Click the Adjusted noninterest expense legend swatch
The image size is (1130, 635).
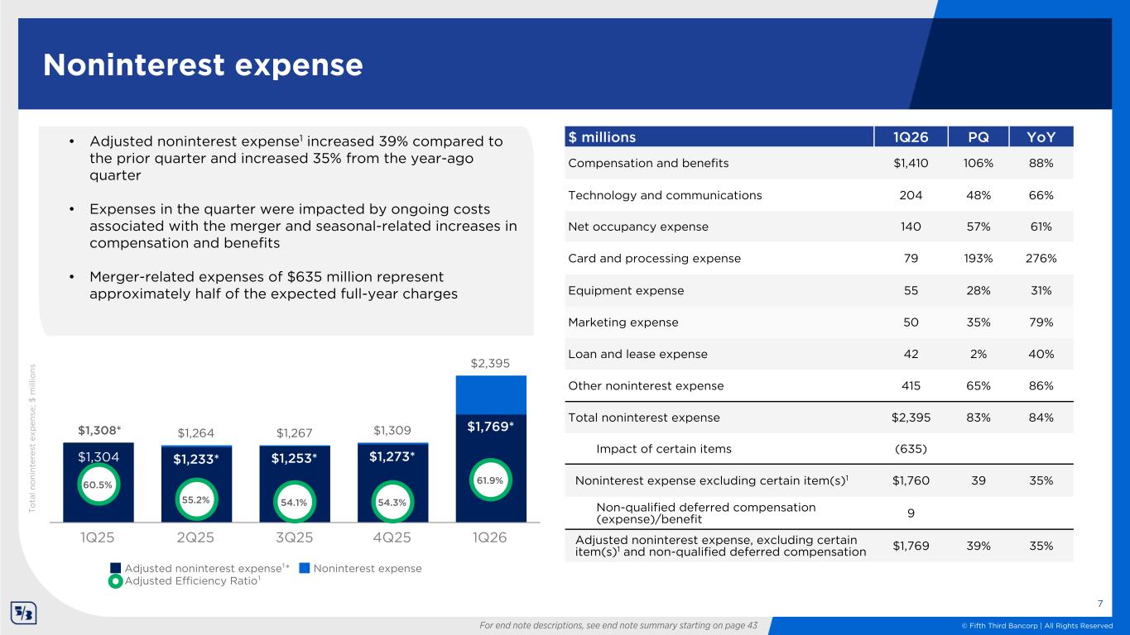116,568
